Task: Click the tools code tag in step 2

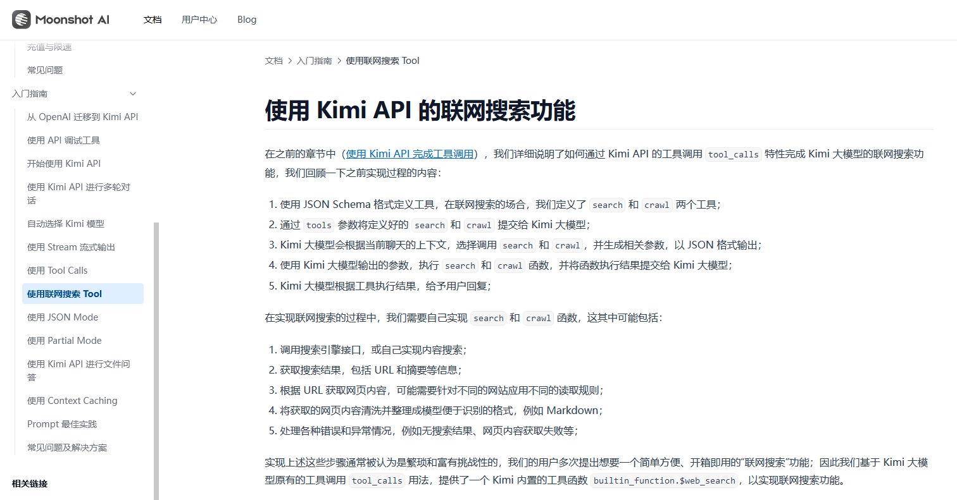Action: tap(318, 225)
